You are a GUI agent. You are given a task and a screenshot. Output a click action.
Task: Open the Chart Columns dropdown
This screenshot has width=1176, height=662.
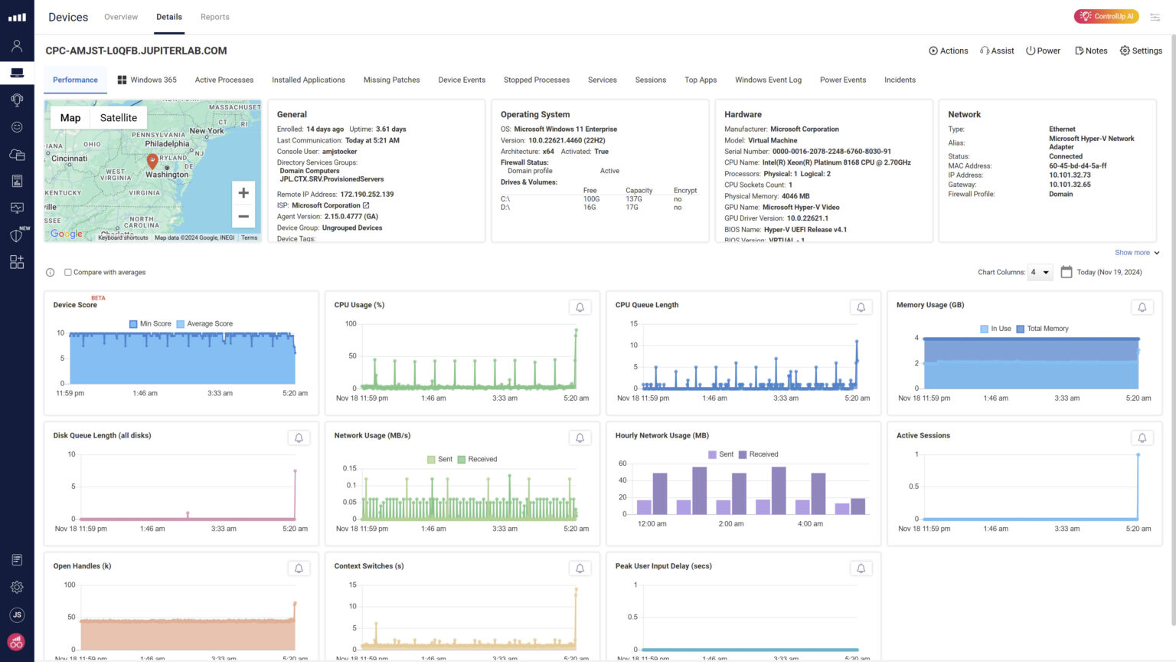1039,272
